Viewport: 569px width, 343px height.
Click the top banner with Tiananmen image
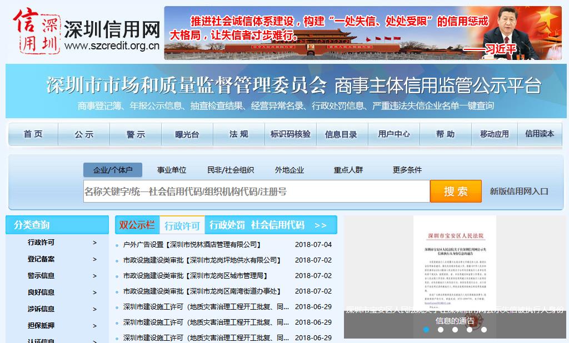tap(363, 33)
